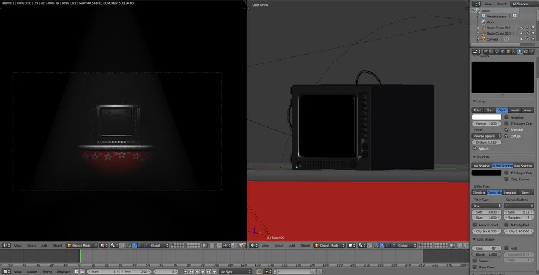This screenshot has width=539, height=275.
Task: Select rotate manipulator in left viewport header
Action: pyautogui.click(x=140, y=246)
